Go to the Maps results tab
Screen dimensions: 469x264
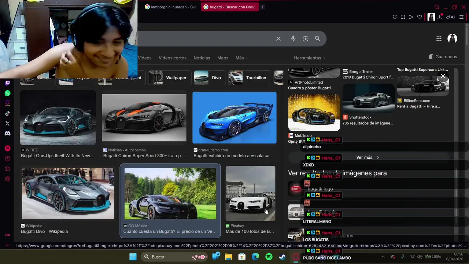[x=223, y=58]
